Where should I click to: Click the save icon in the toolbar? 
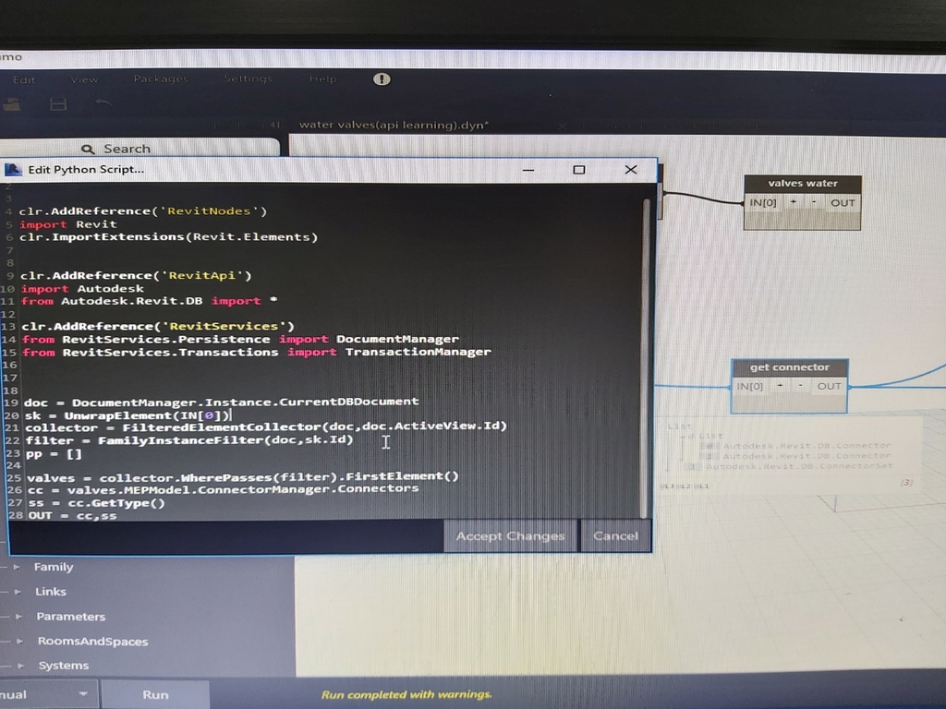pyautogui.click(x=57, y=104)
